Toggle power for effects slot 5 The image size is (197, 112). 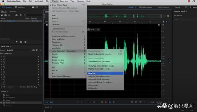pyautogui.click(x=4, y=67)
